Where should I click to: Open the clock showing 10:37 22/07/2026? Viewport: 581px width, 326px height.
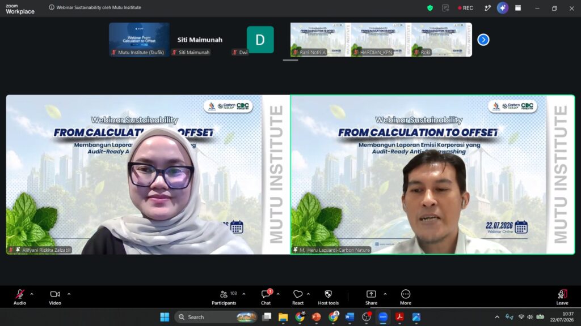coord(562,317)
